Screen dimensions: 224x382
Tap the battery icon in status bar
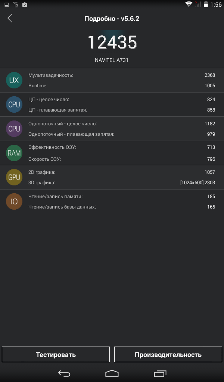coord(205,4)
